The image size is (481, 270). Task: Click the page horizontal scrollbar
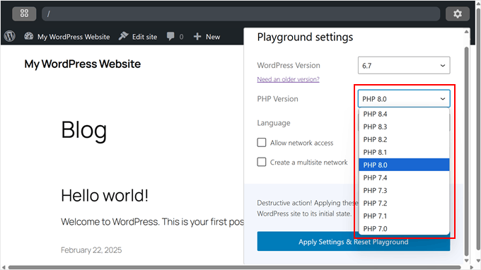[235, 267]
